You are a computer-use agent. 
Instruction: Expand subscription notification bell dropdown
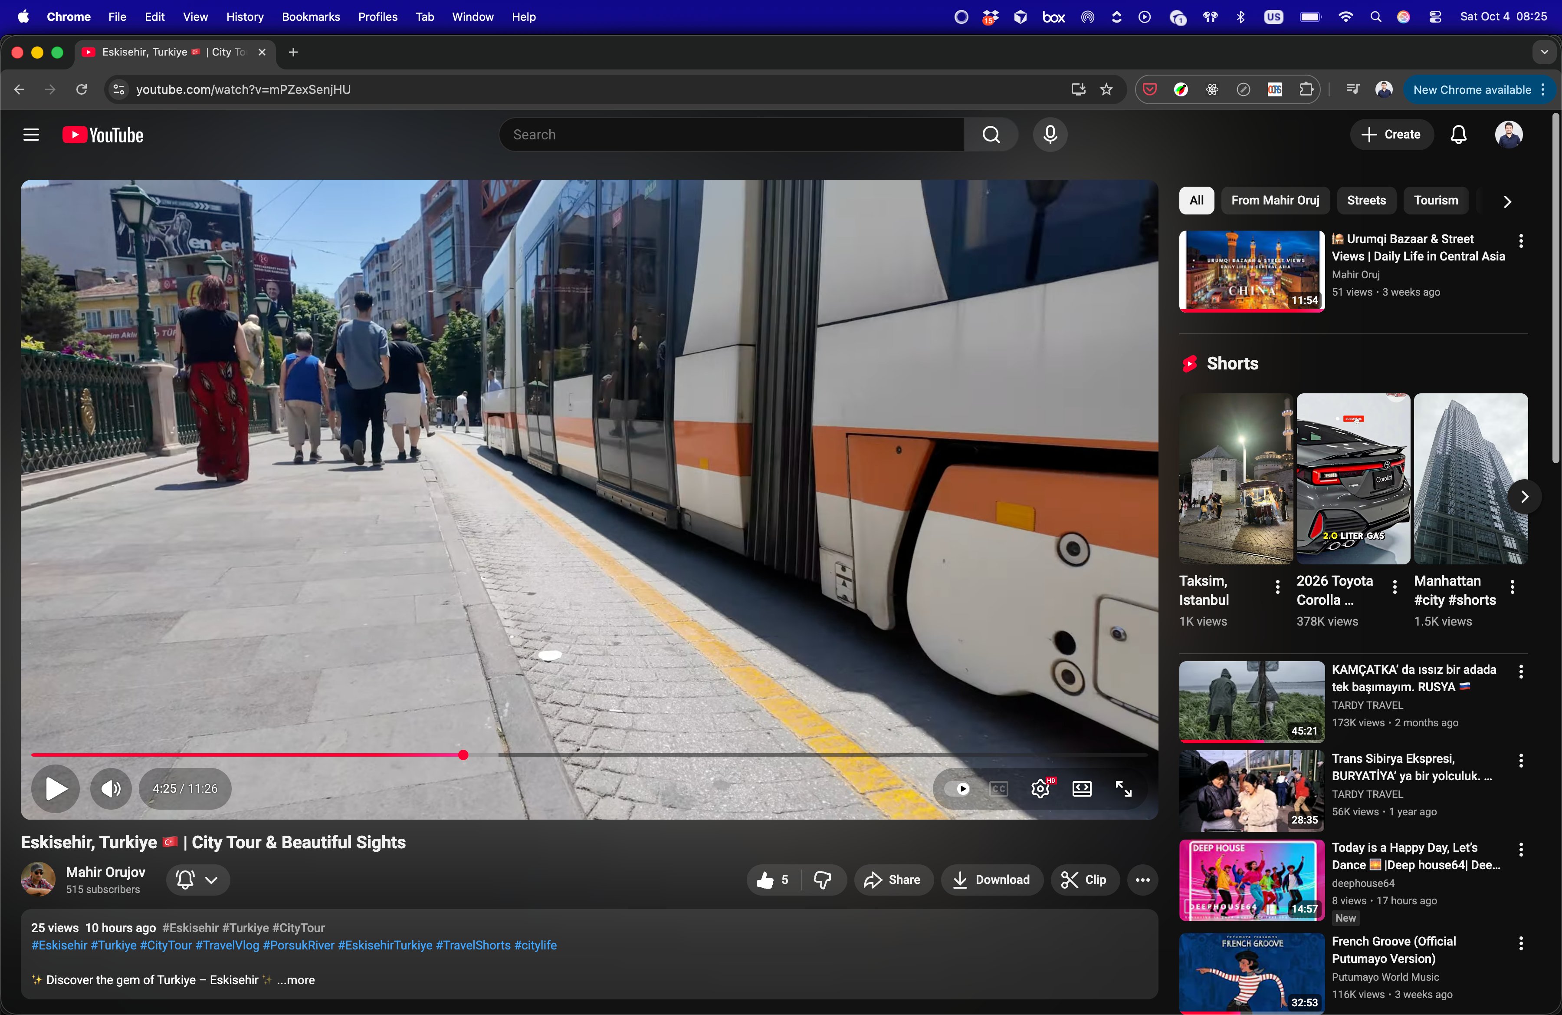(197, 880)
